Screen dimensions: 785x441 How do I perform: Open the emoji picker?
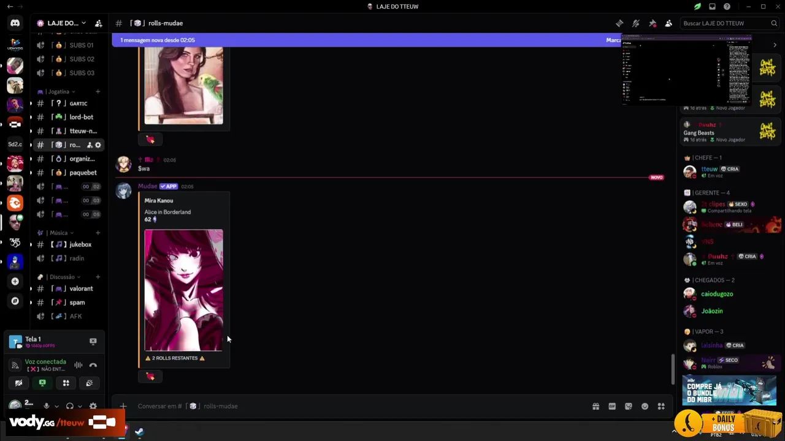click(x=645, y=406)
